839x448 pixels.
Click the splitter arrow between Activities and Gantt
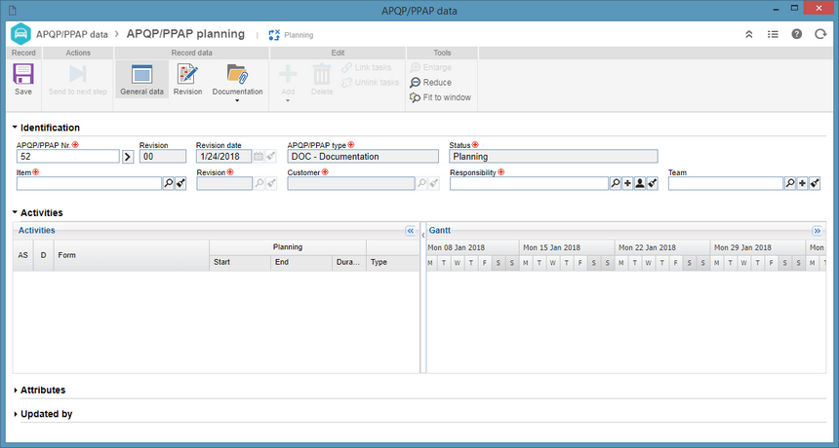tap(423, 235)
